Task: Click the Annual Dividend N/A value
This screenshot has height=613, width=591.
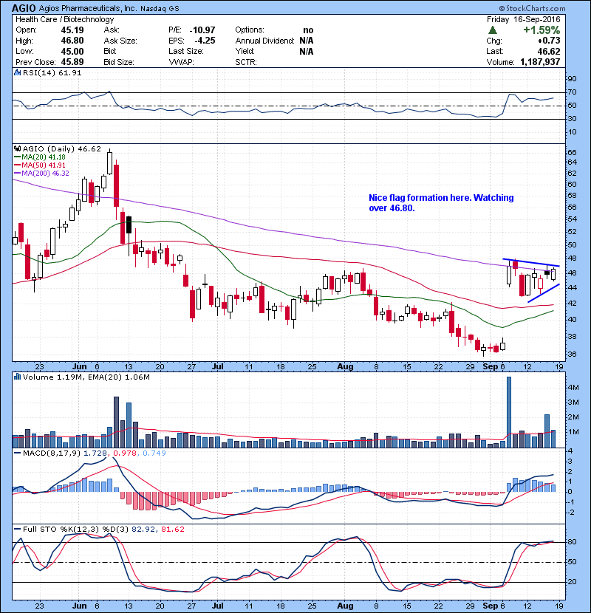Action: click(x=307, y=41)
